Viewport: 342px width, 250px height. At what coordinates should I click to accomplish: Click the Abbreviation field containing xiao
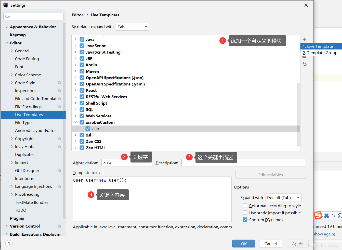[127, 162]
